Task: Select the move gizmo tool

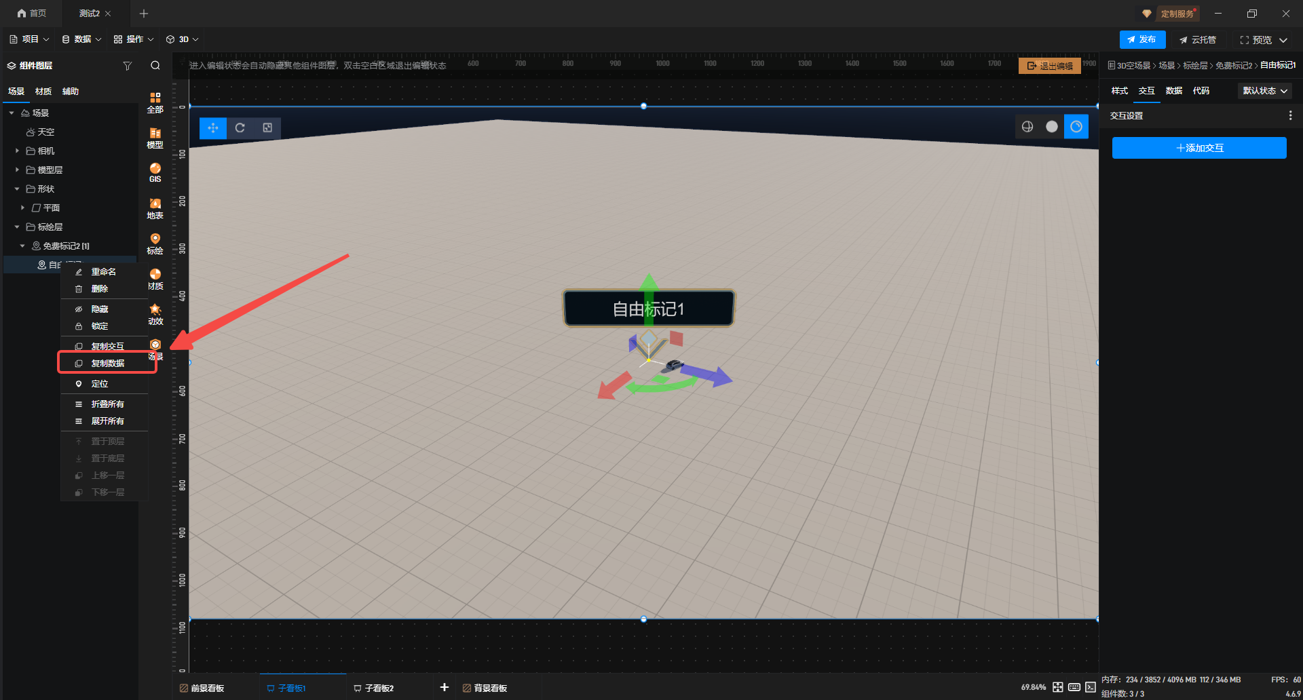Action: pyautogui.click(x=213, y=128)
